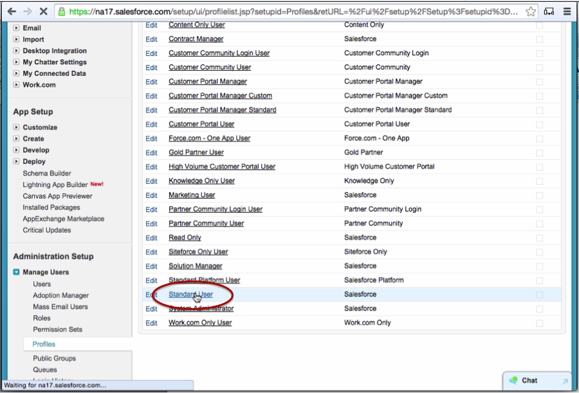This screenshot has height=393, width=579.
Task: Stop page loading with the X button
Action: (44, 12)
